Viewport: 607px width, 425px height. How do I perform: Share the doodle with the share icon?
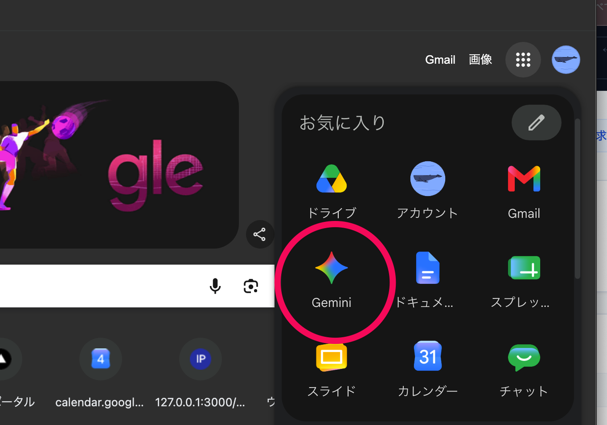tap(259, 234)
